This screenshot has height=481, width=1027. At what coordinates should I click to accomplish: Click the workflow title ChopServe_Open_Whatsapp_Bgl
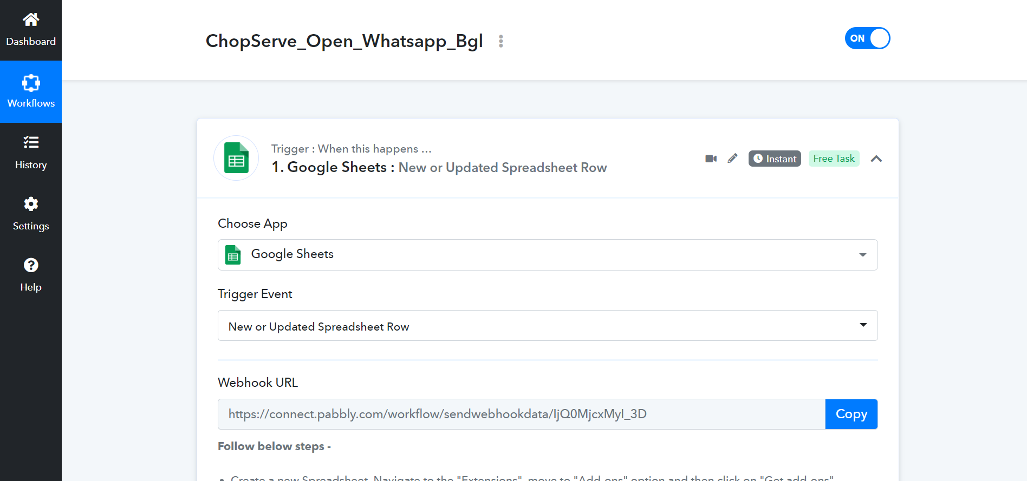point(344,41)
